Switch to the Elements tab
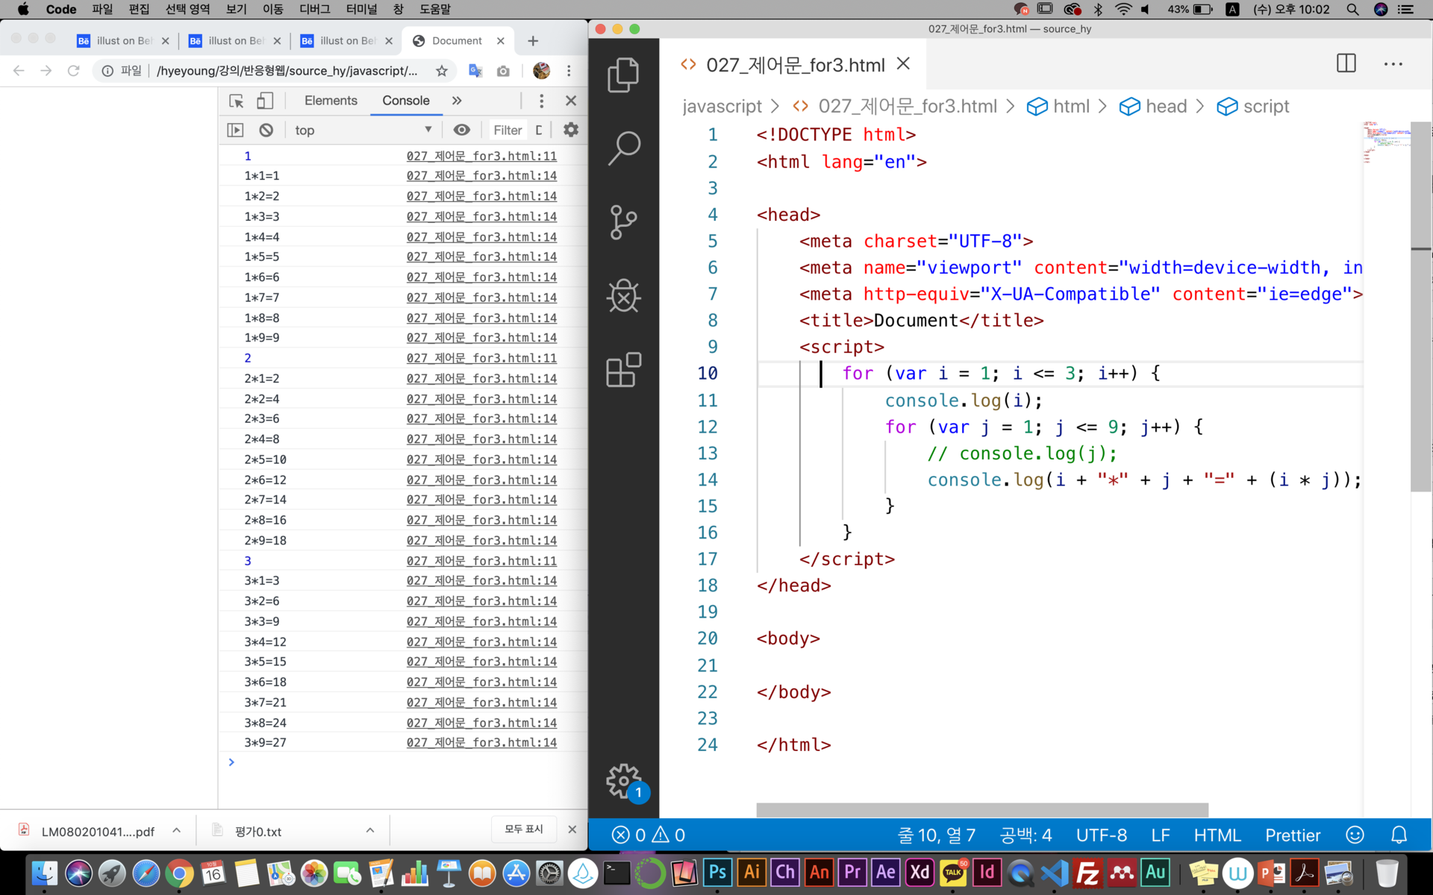1433x895 pixels. click(331, 101)
